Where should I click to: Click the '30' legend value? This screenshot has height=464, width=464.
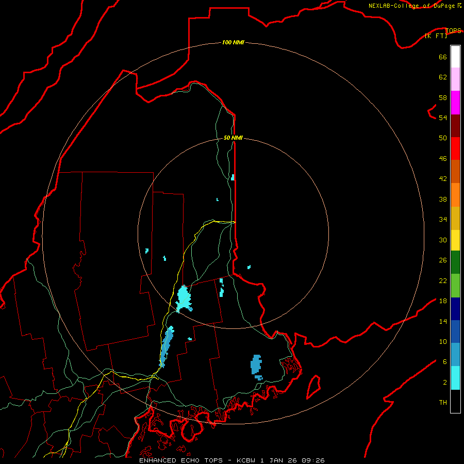click(443, 240)
